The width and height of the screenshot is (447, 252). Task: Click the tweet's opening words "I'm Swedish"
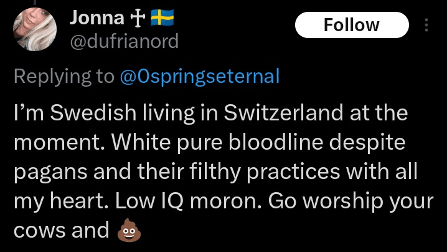coord(61,114)
